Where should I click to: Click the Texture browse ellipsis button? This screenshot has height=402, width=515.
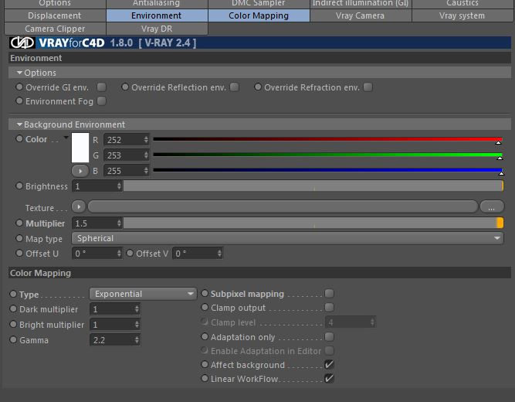(492, 206)
